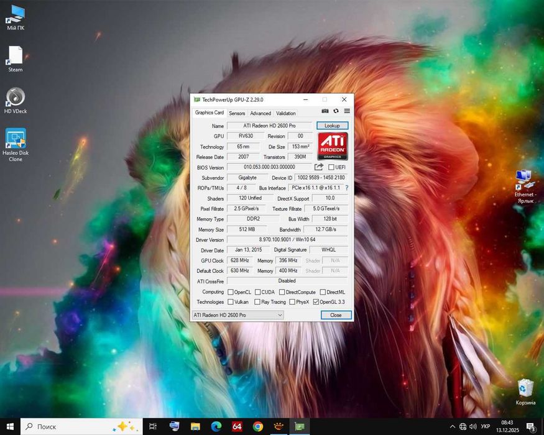Viewport: 544px width, 435px height.
Task: Switch to the Graphics Card tab
Action: point(209,112)
